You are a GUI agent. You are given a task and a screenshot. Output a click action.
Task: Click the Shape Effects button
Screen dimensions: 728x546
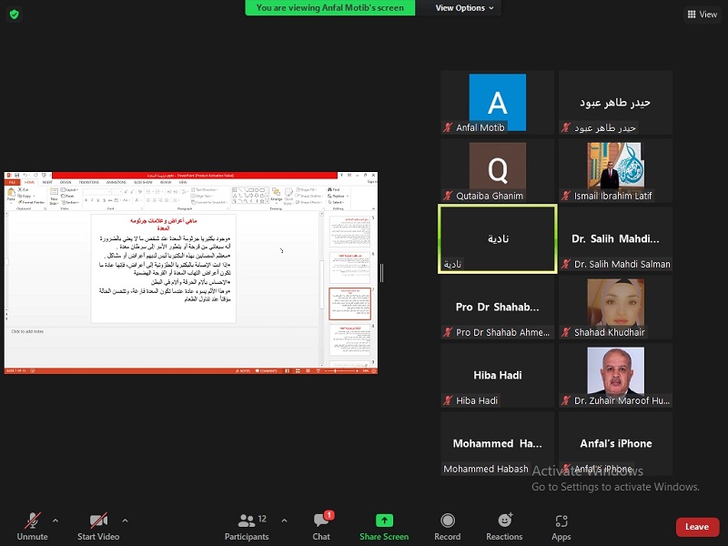click(308, 202)
